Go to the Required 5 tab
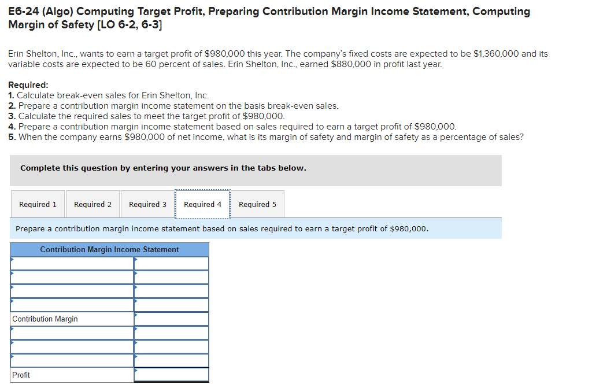 pyautogui.click(x=257, y=204)
